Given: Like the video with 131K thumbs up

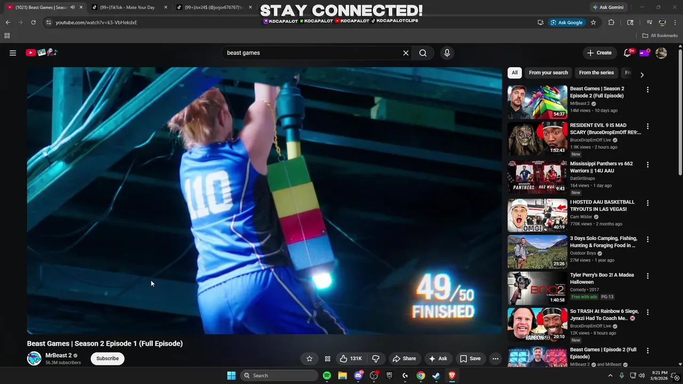Looking at the screenshot, I should [351, 358].
